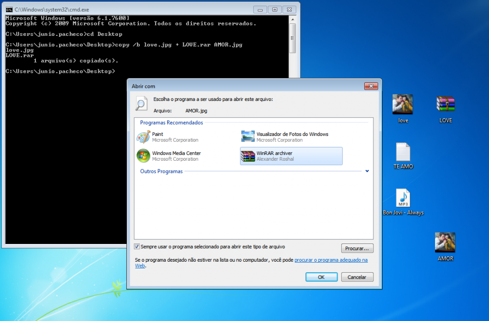The height and width of the screenshot is (321, 489).
Task: Expand the Outros Programas section arrow
Action: point(367,171)
